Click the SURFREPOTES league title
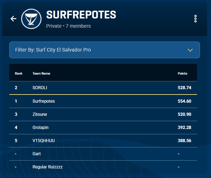The height and width of the screenshot is (178, 211). click(81, 15)
